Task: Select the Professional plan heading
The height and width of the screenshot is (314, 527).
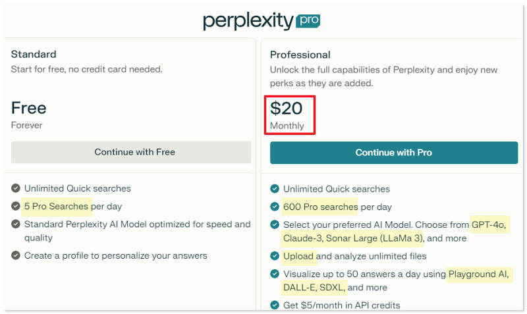Action: (x=300, y=55)
